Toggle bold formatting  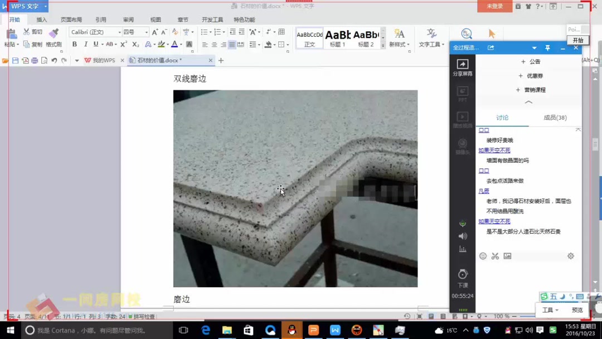(x=74, y=44)
